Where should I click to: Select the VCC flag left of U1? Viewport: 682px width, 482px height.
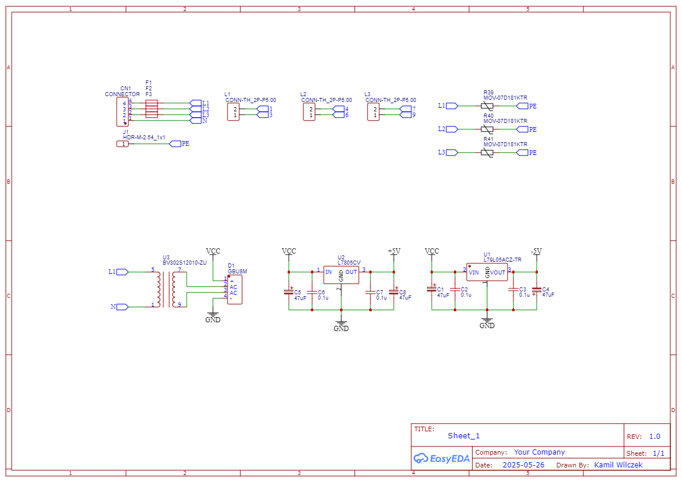click(x=432, y=252)
